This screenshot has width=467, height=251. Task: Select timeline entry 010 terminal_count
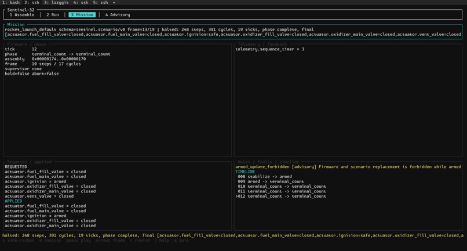282,187
